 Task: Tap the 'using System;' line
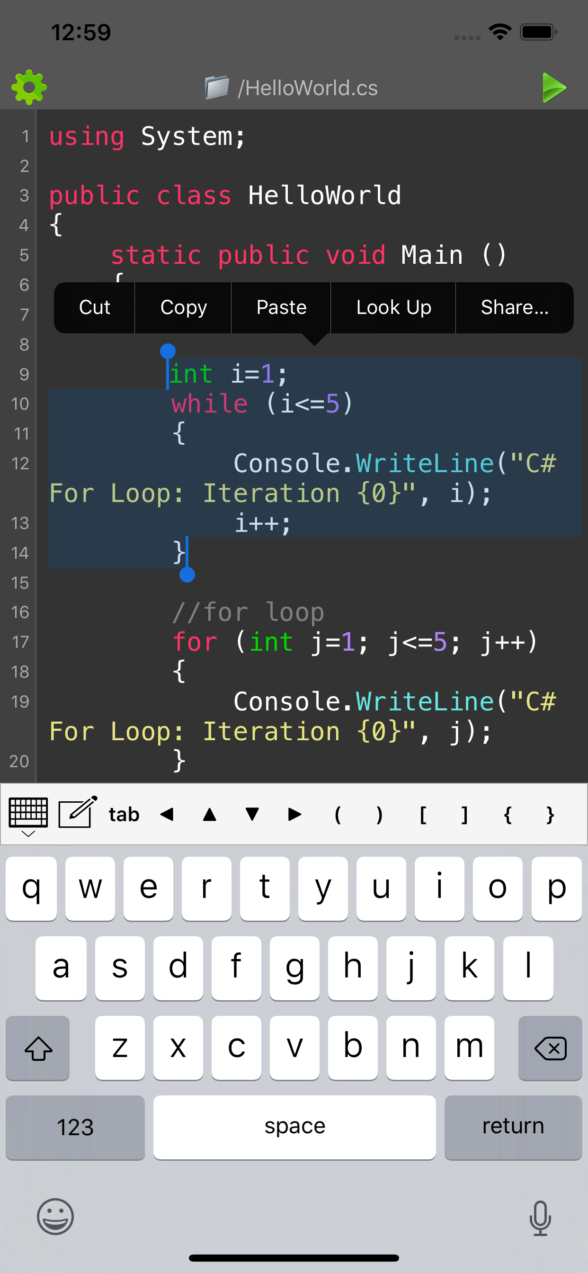tap(147, 136)
